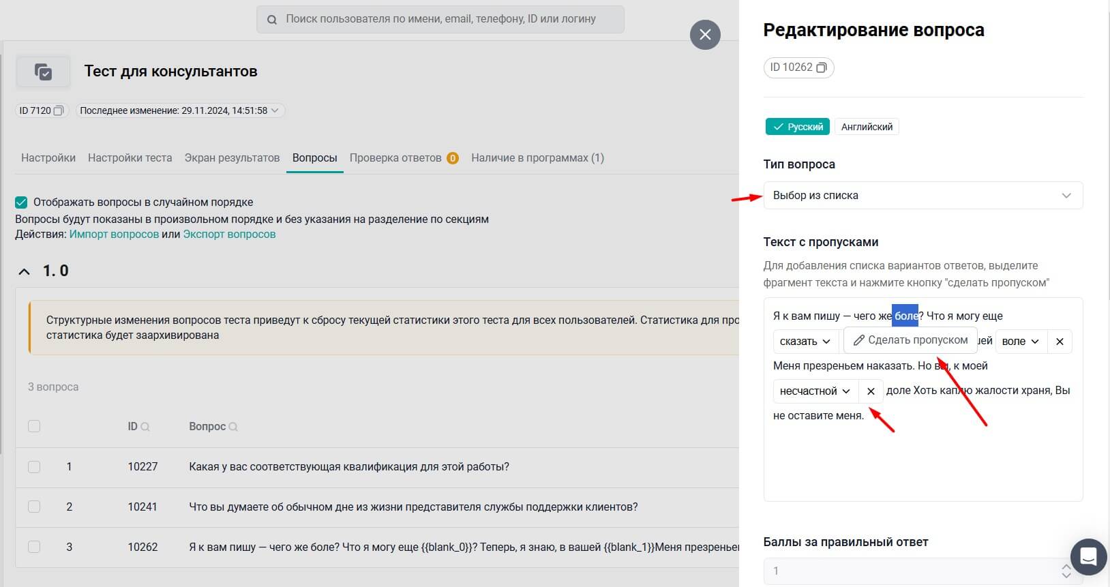1110x587 pixels.
Task: Copy question ID 10262 with the copy icon
Action: pos(822,67)
